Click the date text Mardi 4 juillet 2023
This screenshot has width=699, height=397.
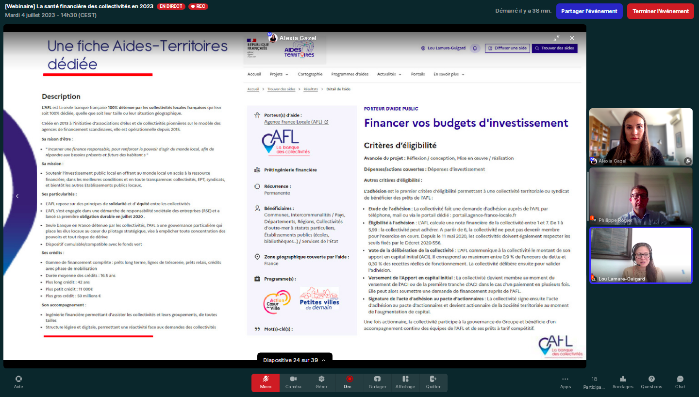coord(50,15)
